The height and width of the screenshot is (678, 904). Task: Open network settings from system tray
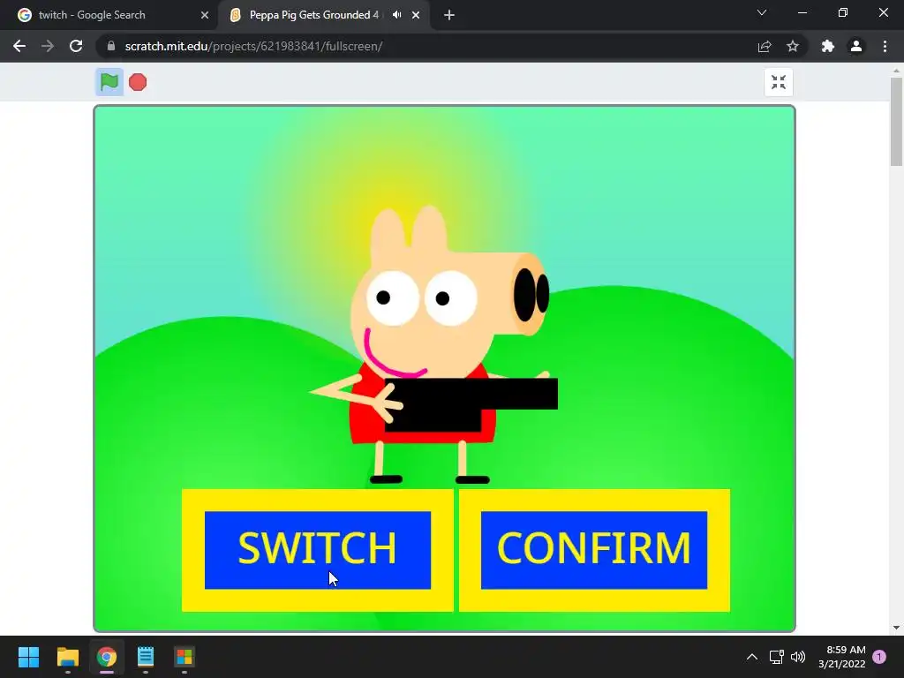pyautogui.click(x=777, y=657)
